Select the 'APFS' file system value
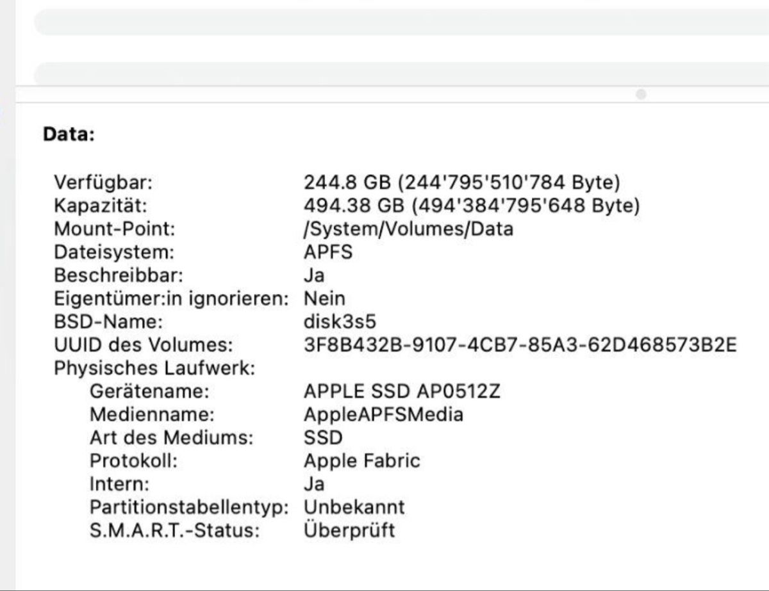This screenshot has width=769, height=591. [x=328, y=252]
